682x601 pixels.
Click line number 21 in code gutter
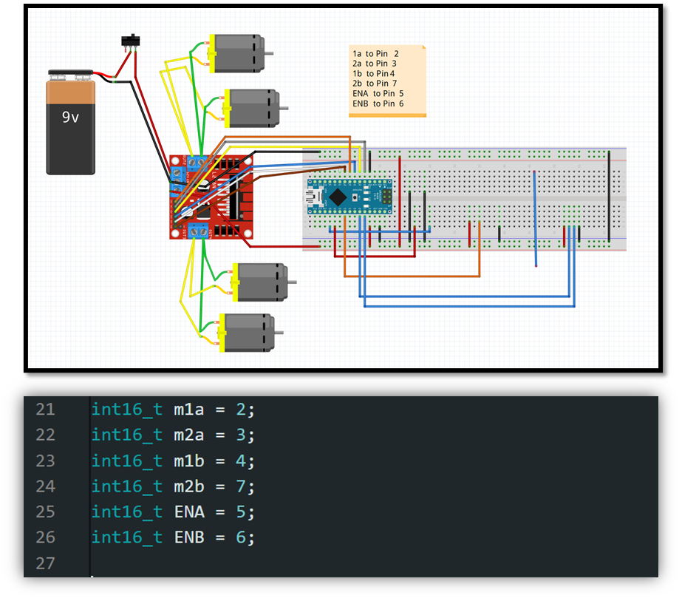pyautogui.click(x=45, y=410)
